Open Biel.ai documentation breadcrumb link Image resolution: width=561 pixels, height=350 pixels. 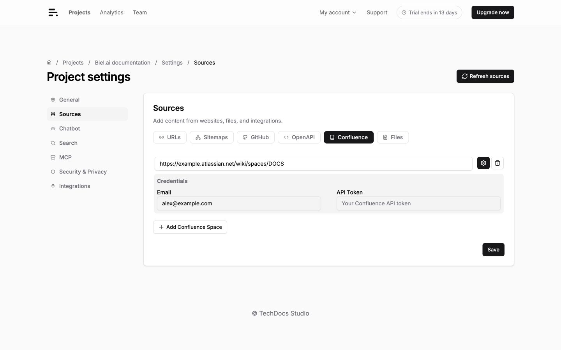(x=123, y=63)
